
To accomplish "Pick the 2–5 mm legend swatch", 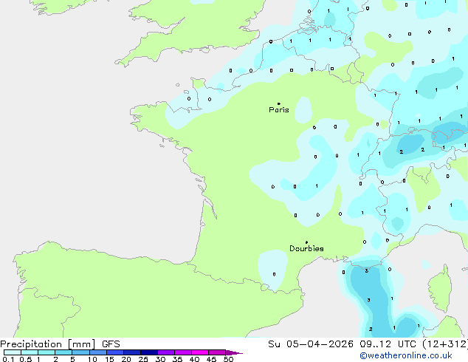I will point(63,352).
